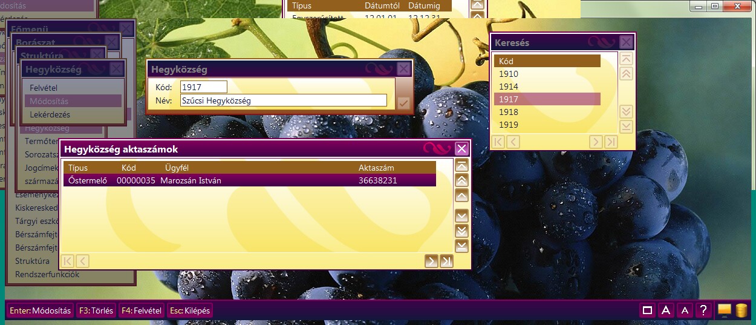Select Módosítás in Hegyközség menu
Screen dimensions: 756x325
73,101
